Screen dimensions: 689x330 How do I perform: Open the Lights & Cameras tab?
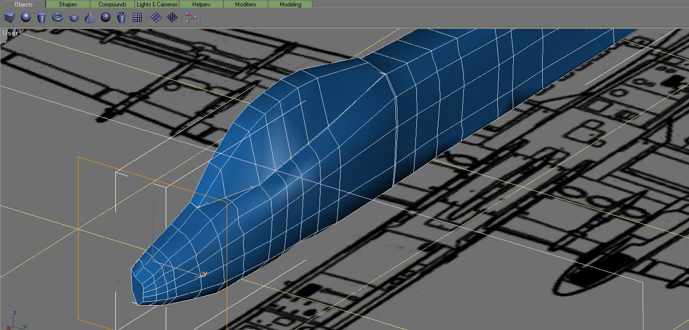click(x=157, y=4)
